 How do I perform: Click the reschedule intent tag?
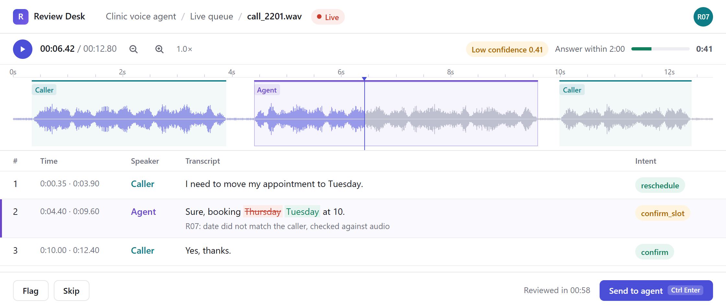point(660,185)
